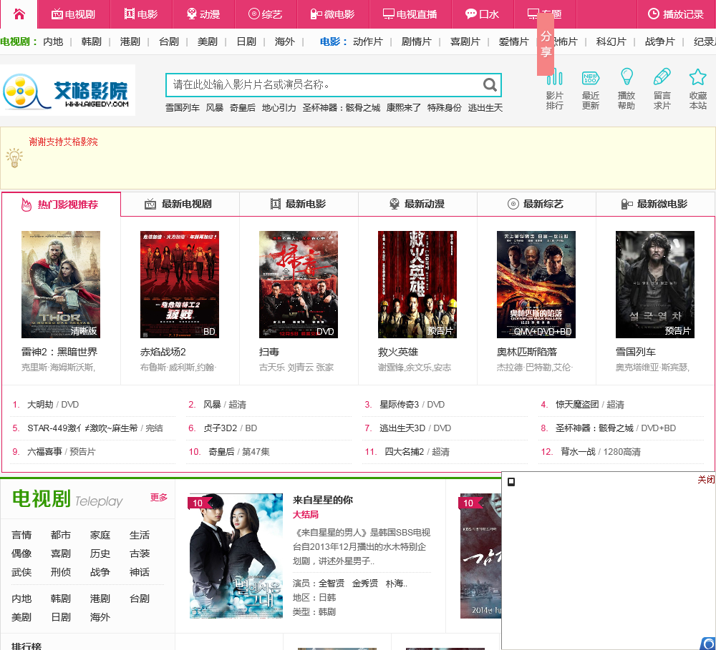Screen dimensions: 716x650
Task: Click the 来自星星的你 title link
Action: tap(323, 500)
